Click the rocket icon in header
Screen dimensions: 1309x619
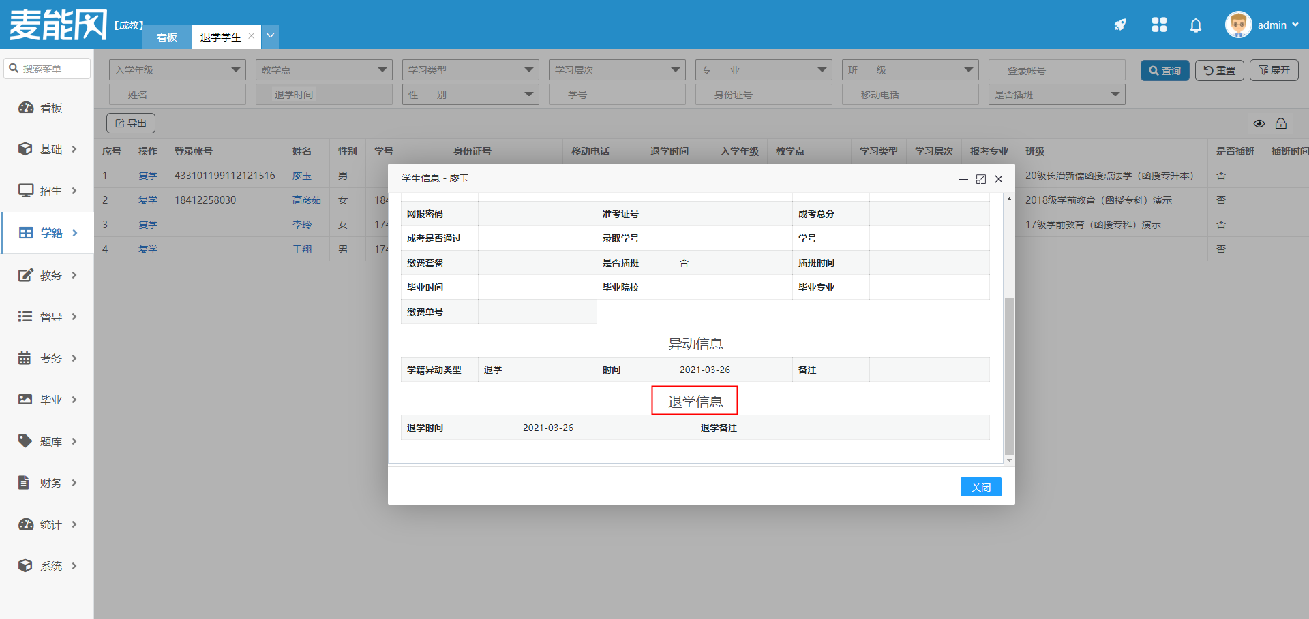[x=1120, y=25]
